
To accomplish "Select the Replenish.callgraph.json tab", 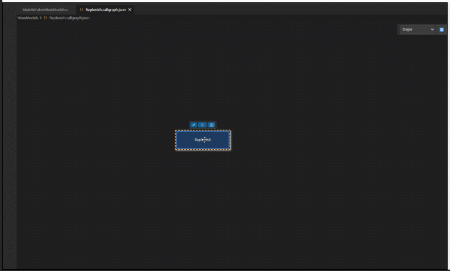I will click(106, 10).
